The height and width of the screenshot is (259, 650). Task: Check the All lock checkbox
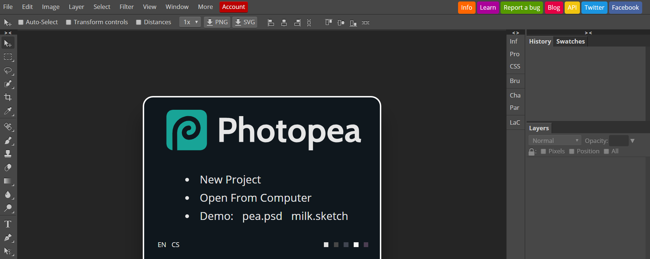[606, 151]
